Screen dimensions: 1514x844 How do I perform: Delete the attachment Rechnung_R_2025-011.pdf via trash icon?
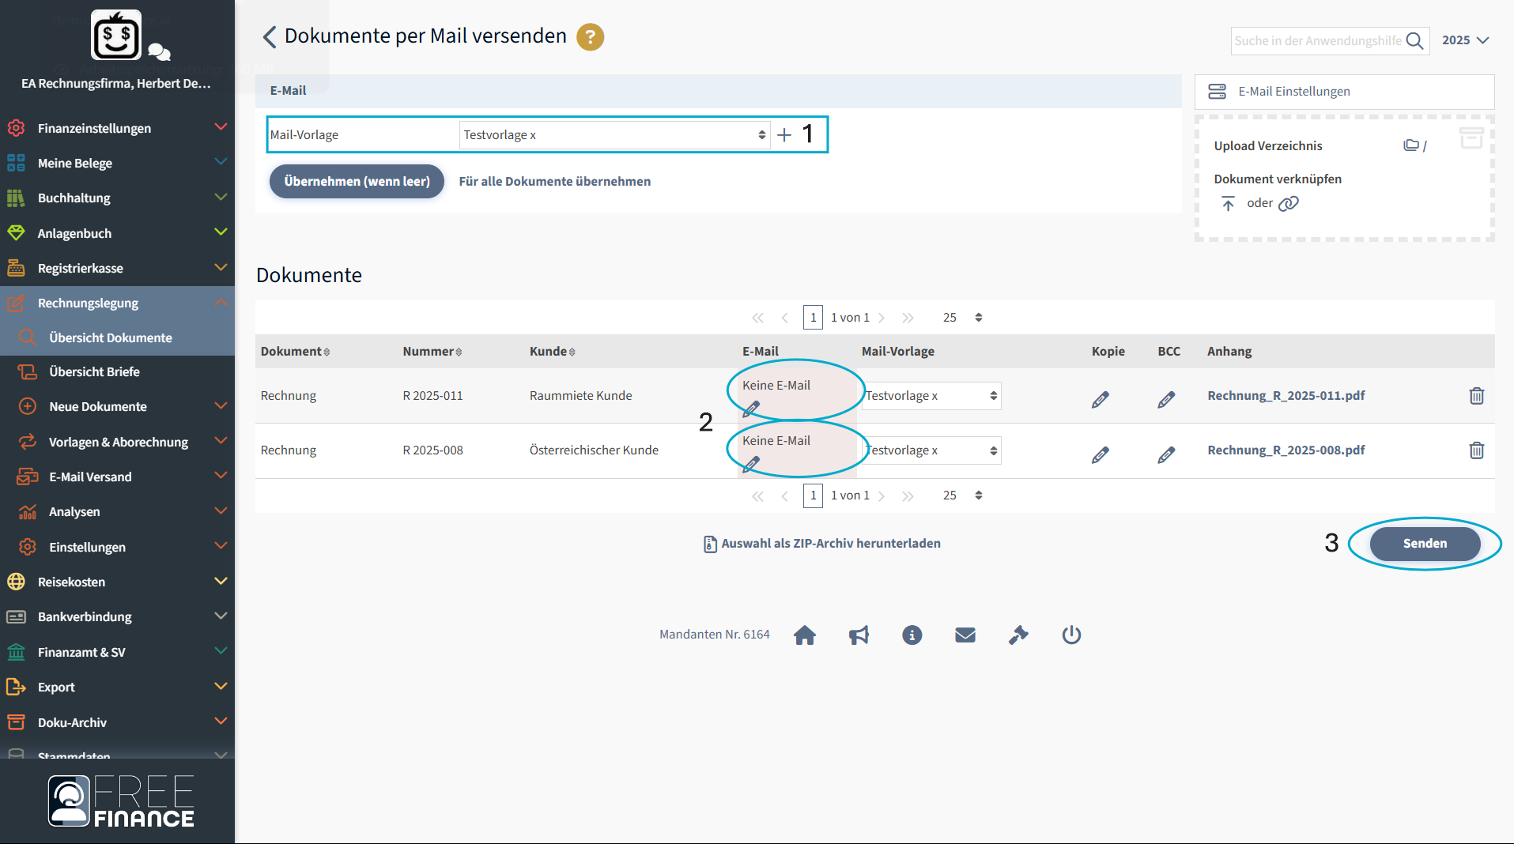(x=1477, y=396)
